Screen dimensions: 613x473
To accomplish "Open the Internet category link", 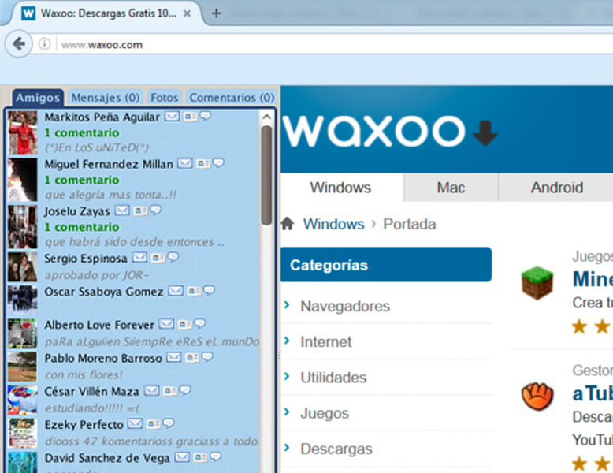I will click(x=325, y=341).
